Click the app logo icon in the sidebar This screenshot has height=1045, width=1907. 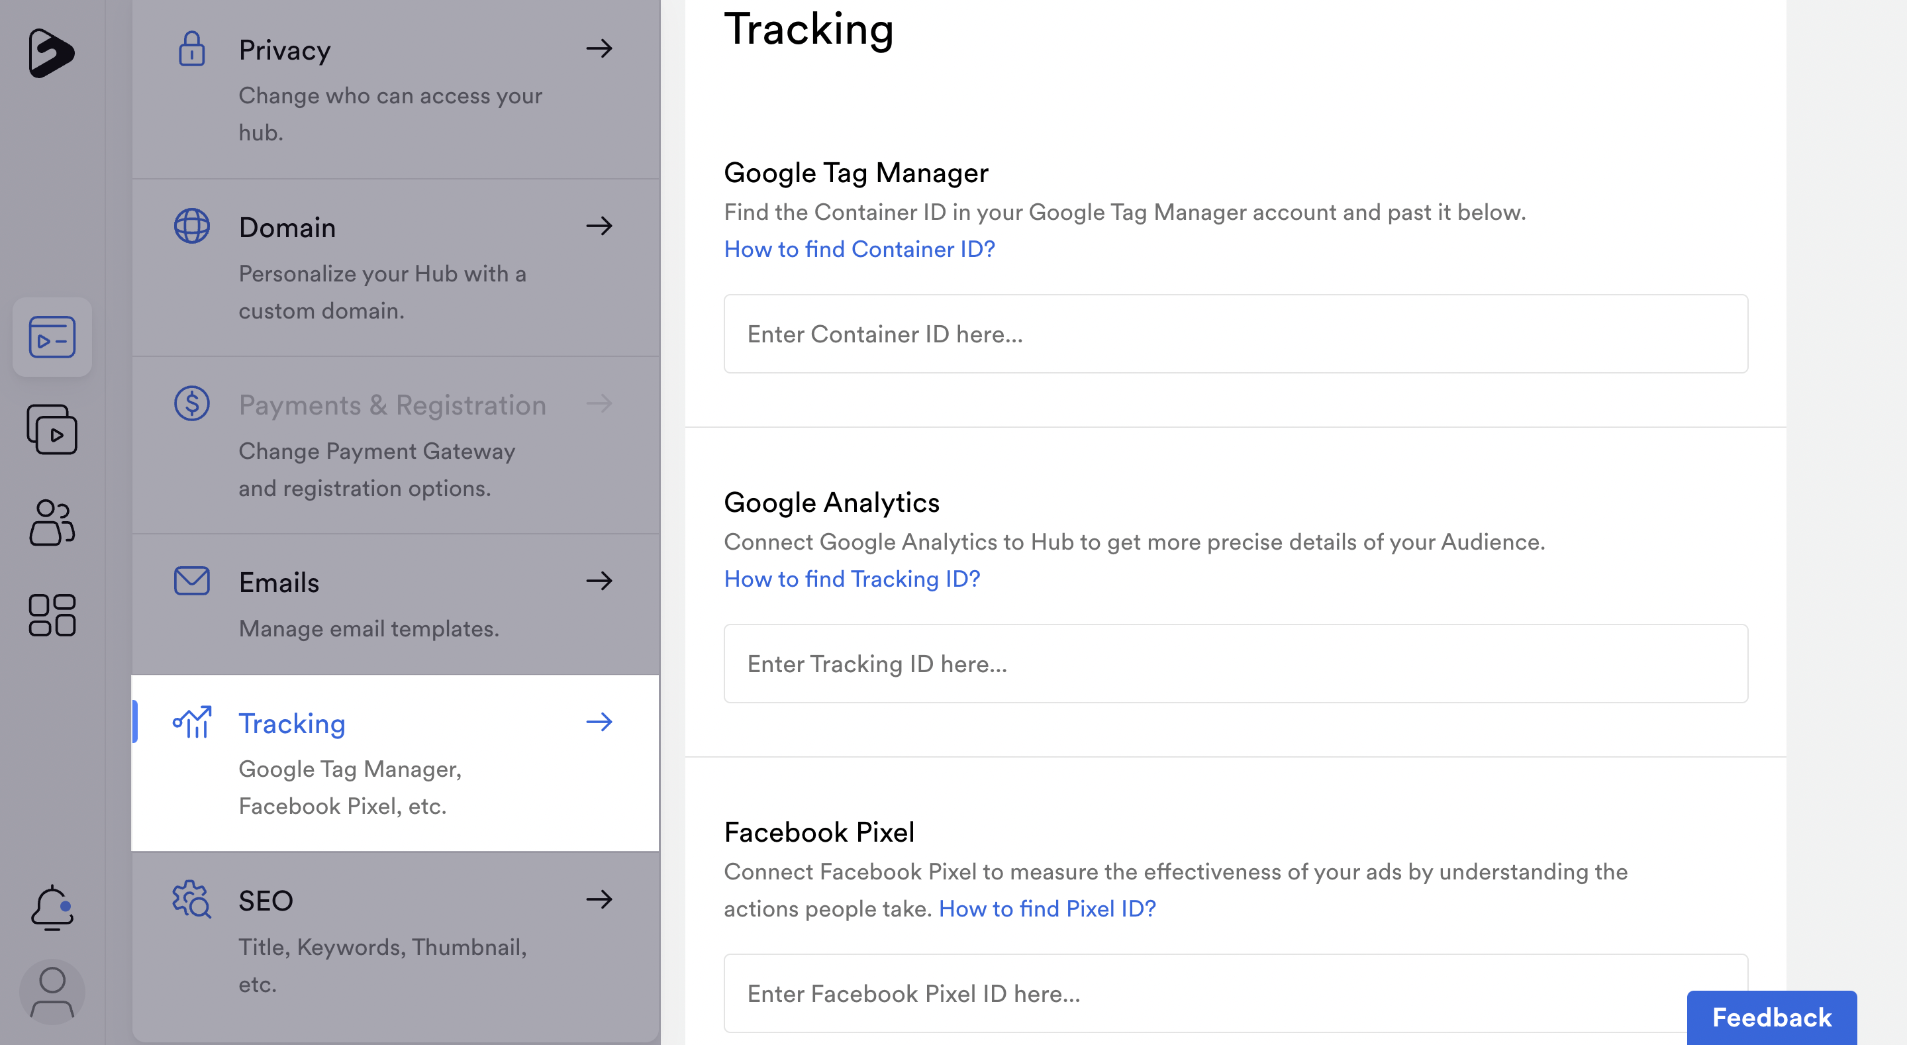click(x=51, y=52)
